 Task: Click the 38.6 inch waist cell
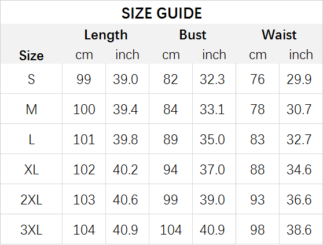[x=299, y=230]
